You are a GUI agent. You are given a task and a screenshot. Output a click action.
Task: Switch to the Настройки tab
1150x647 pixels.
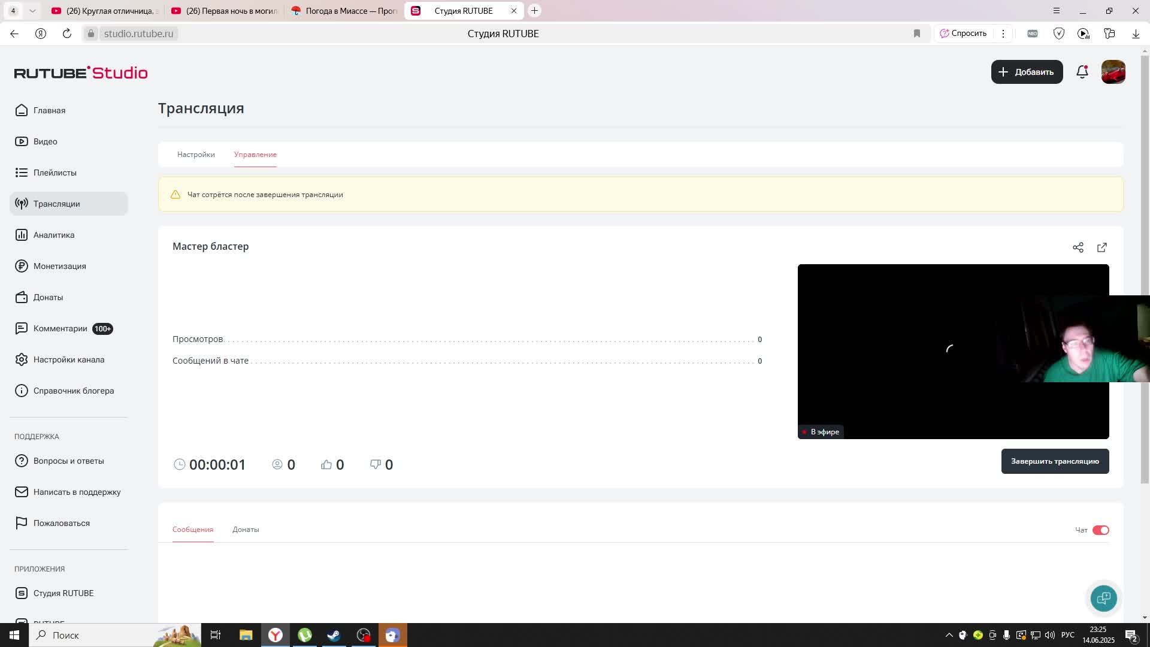(x=196, y=155)
